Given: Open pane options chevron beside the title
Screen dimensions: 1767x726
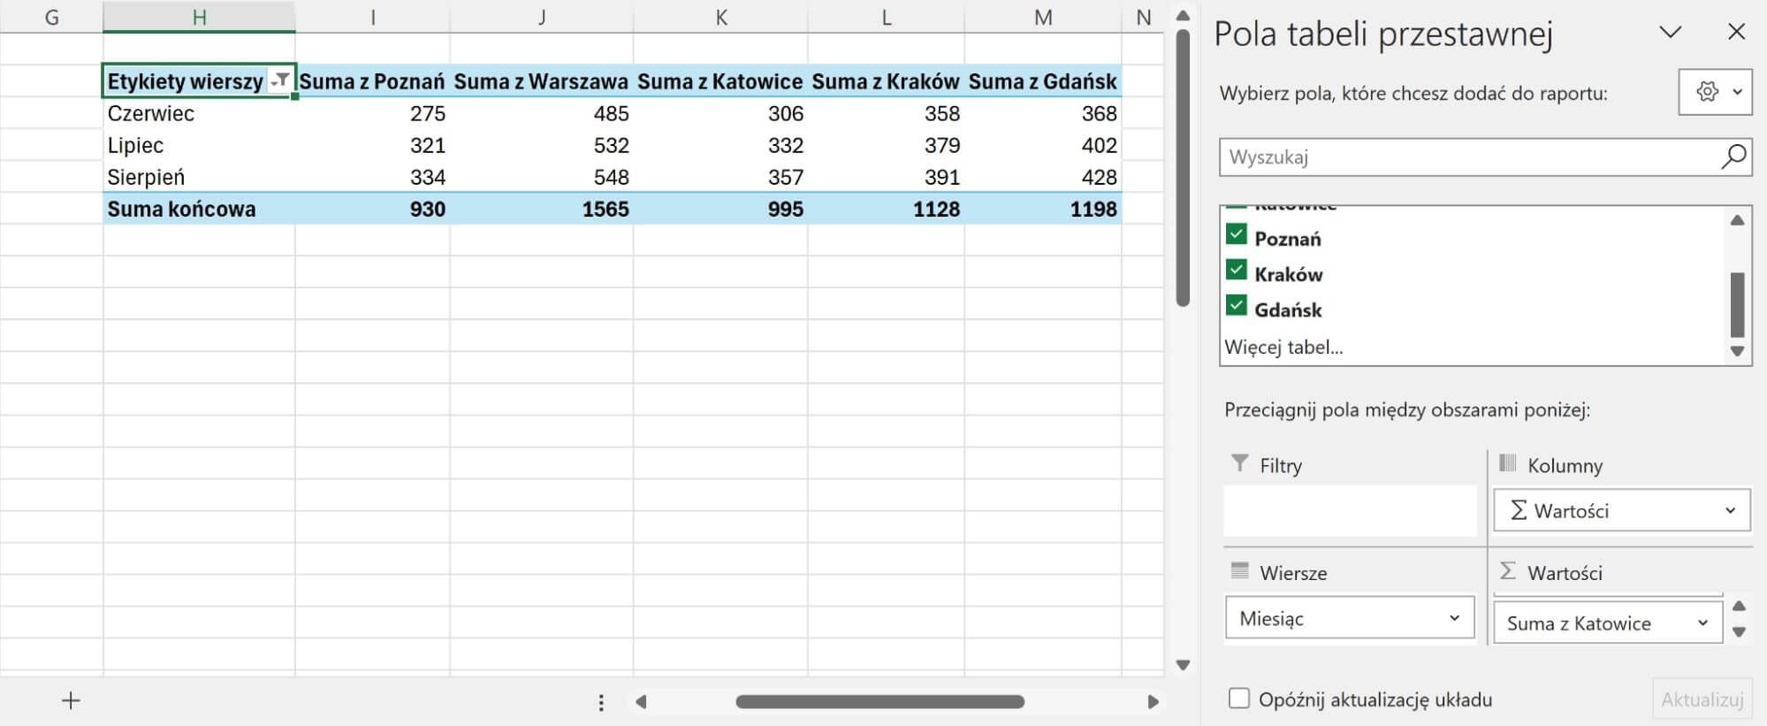Looking at the screenshot, I should [x=1670, y=33].
